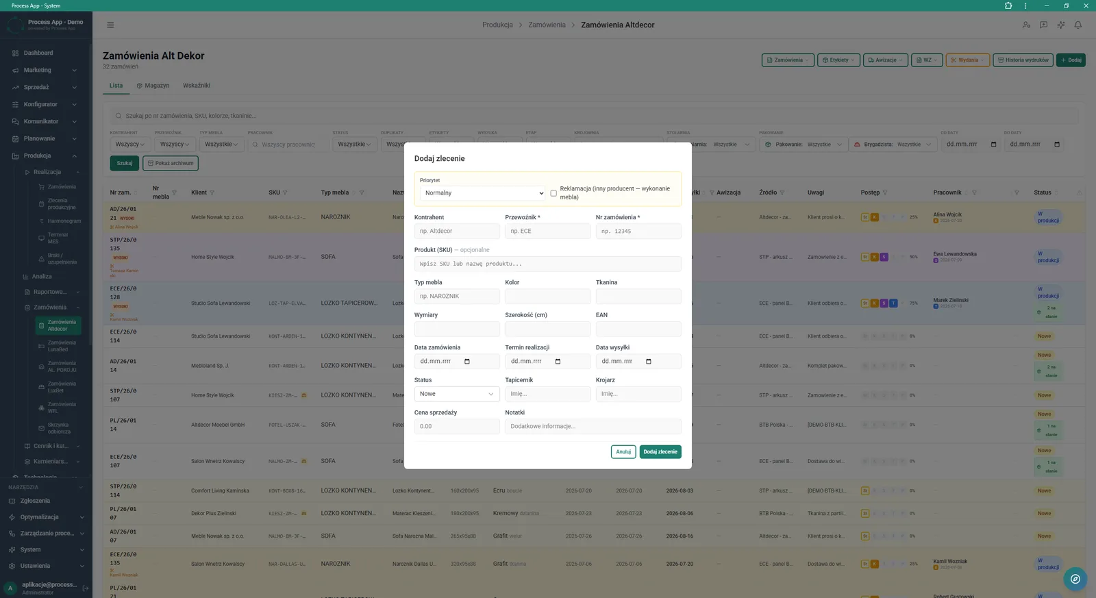Click the Anuluj button in dialog
Image resolution: width=1096 pixels, height=598 pixels.
pos(623,452)
